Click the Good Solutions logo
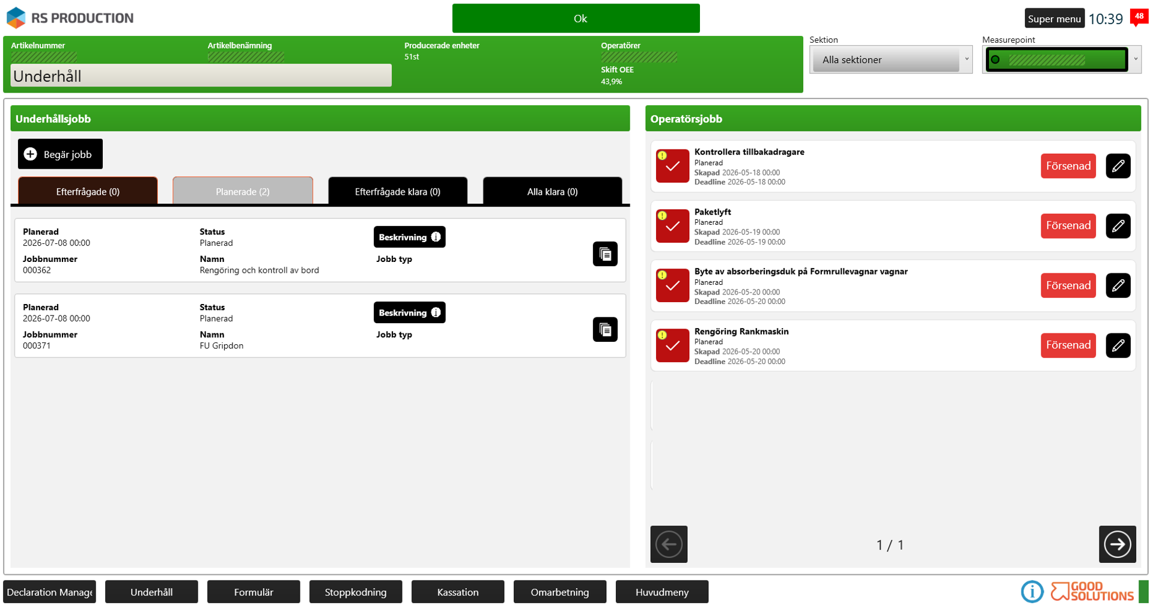This screenshot has height=608, width=1153. [x=1092, y=592]
